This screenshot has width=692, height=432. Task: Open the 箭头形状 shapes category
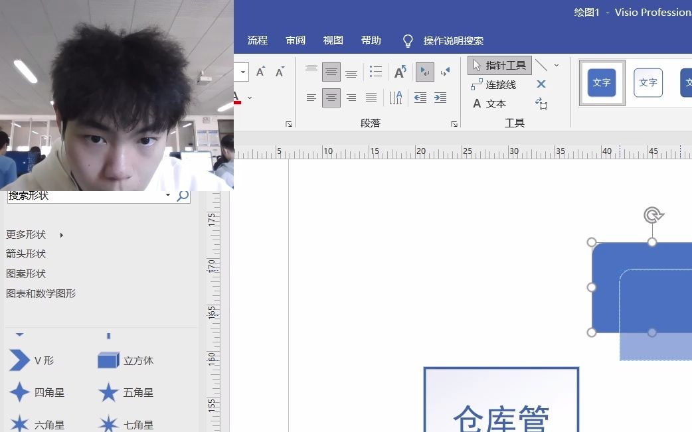coord(27,253)
